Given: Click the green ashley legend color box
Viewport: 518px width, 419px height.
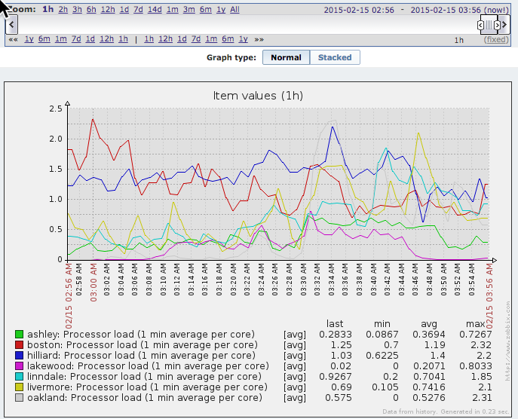Looking at the screenshot, I should (20, 334).
